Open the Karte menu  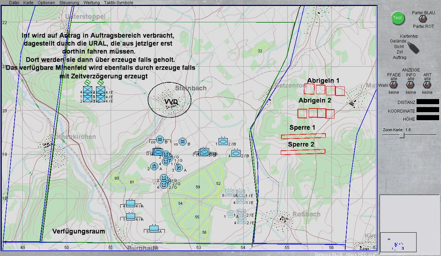point(28,2)
